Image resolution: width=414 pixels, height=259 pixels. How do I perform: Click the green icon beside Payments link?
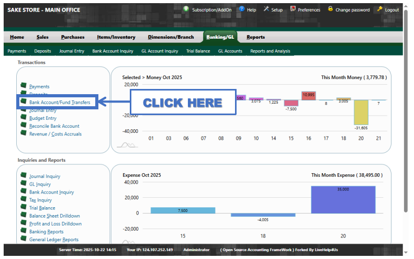[x=23, y=86]
